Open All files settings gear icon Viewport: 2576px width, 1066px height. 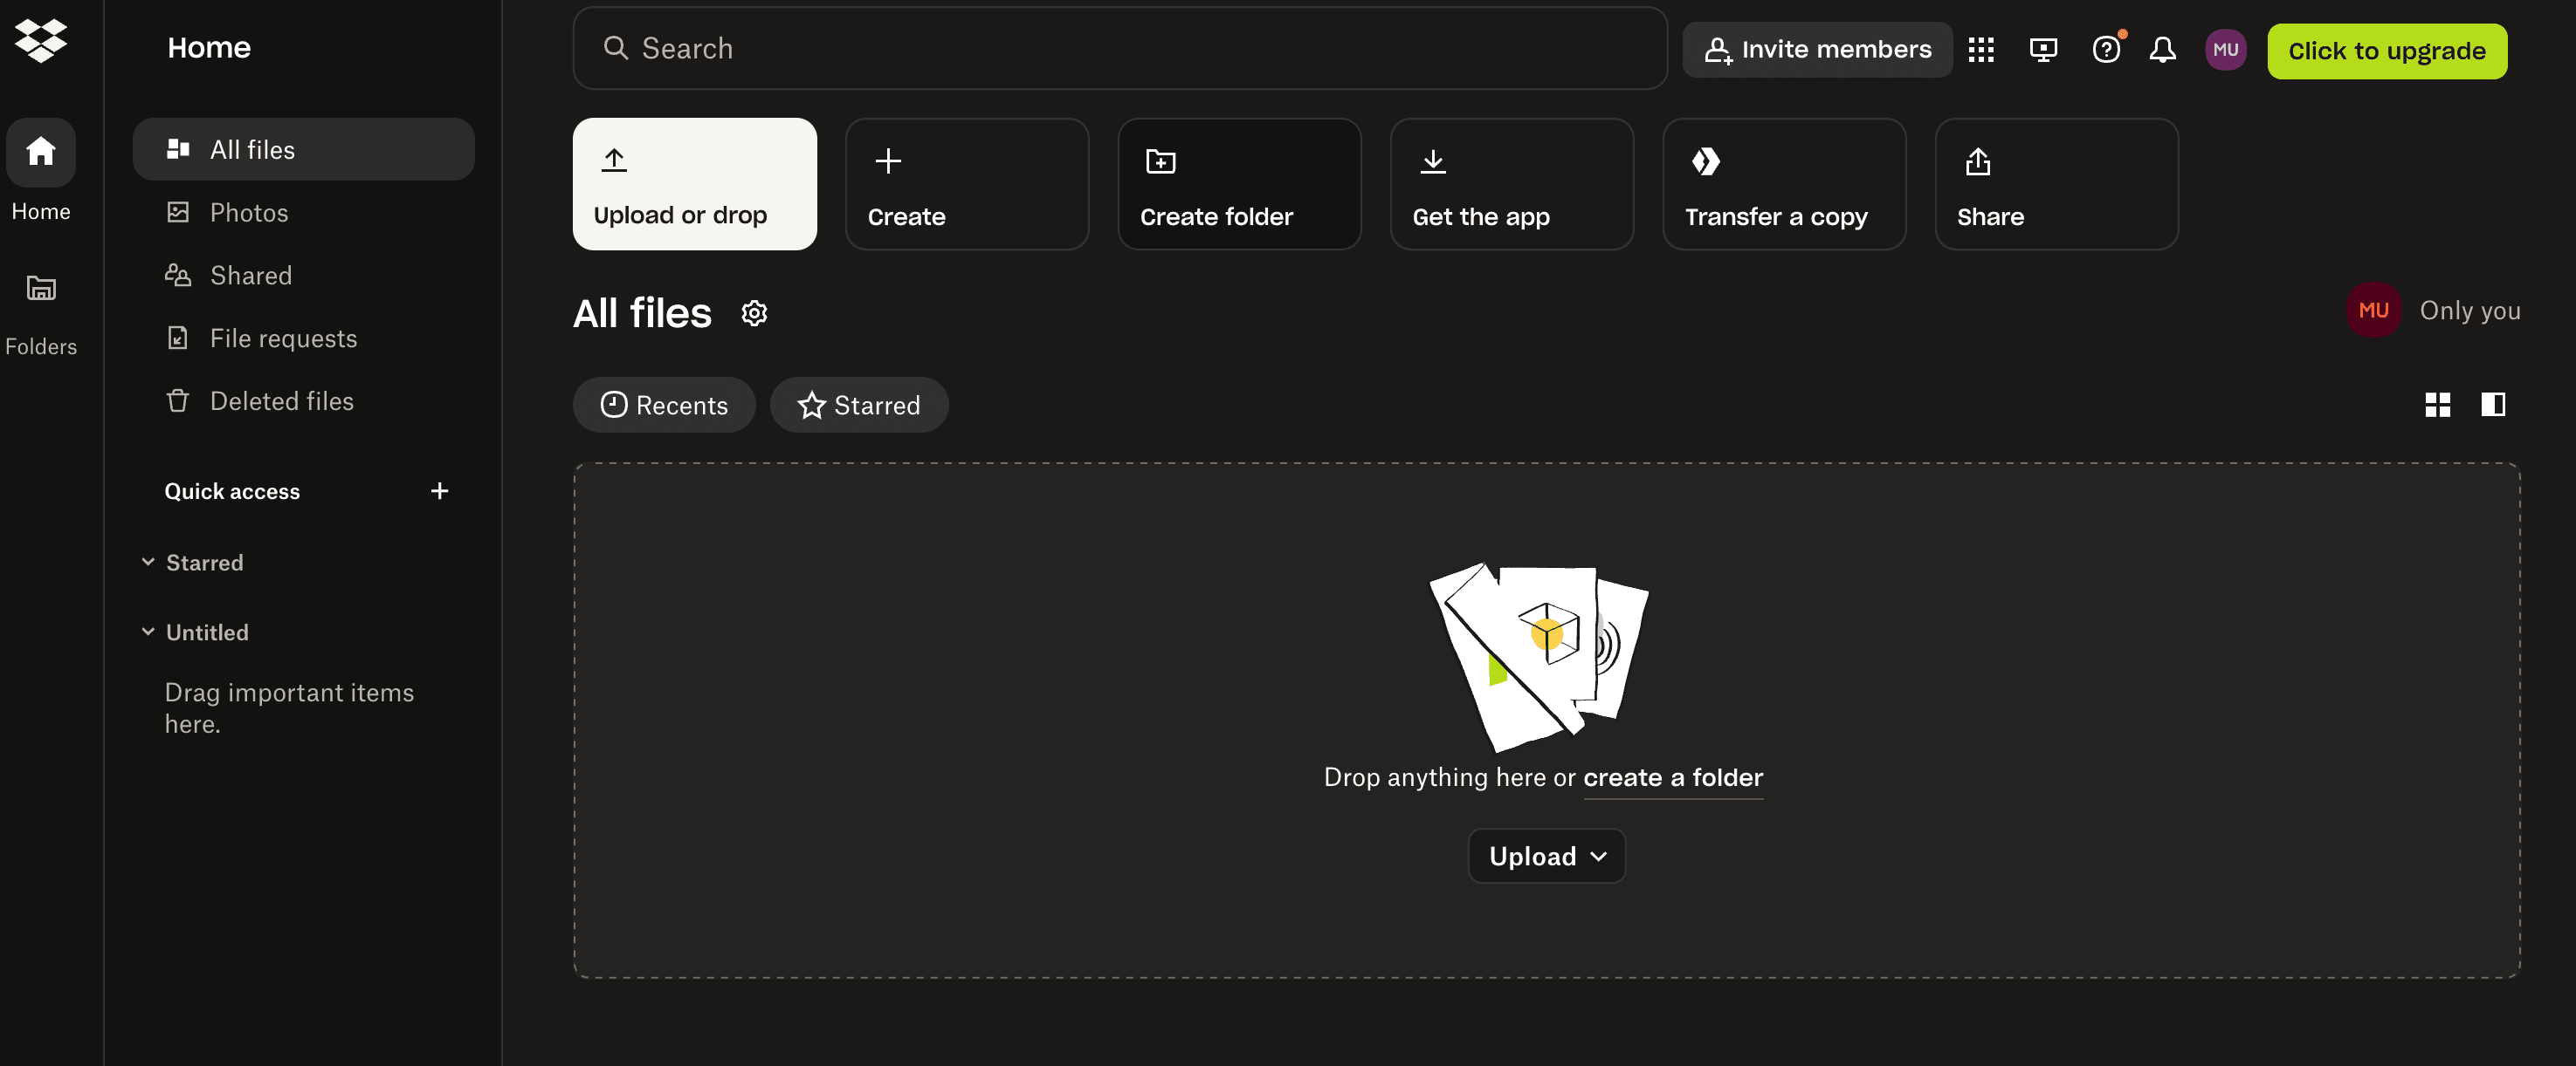754,314
